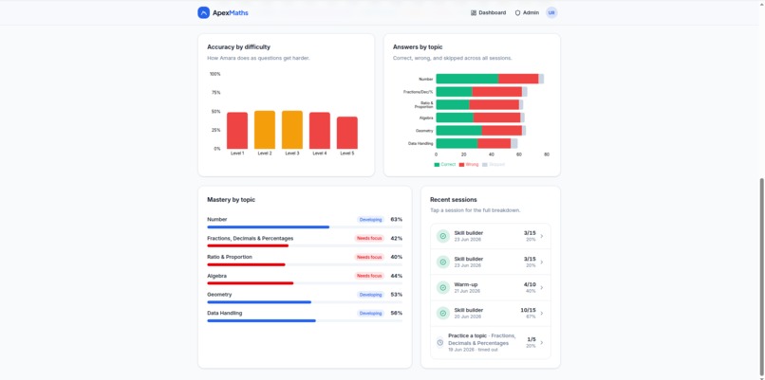Select the 10/15 score text

point(528,310)
